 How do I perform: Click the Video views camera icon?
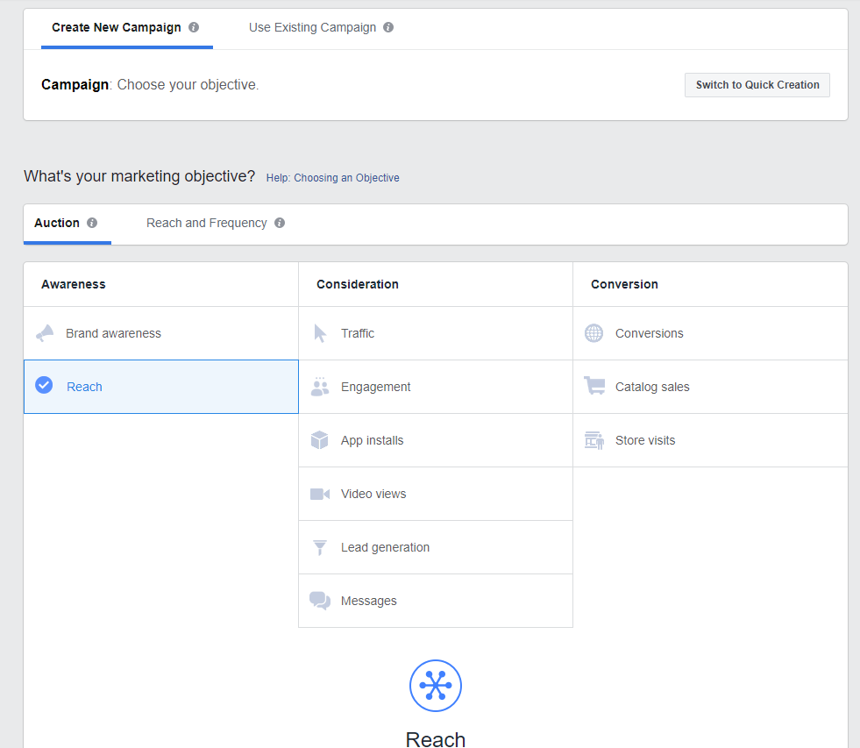[x=320, y=494]
